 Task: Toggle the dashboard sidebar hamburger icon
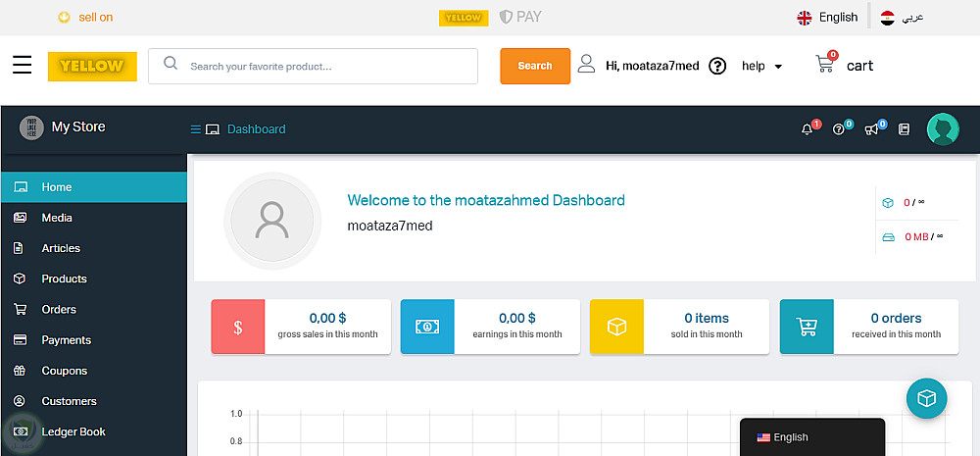click(196, 129)
